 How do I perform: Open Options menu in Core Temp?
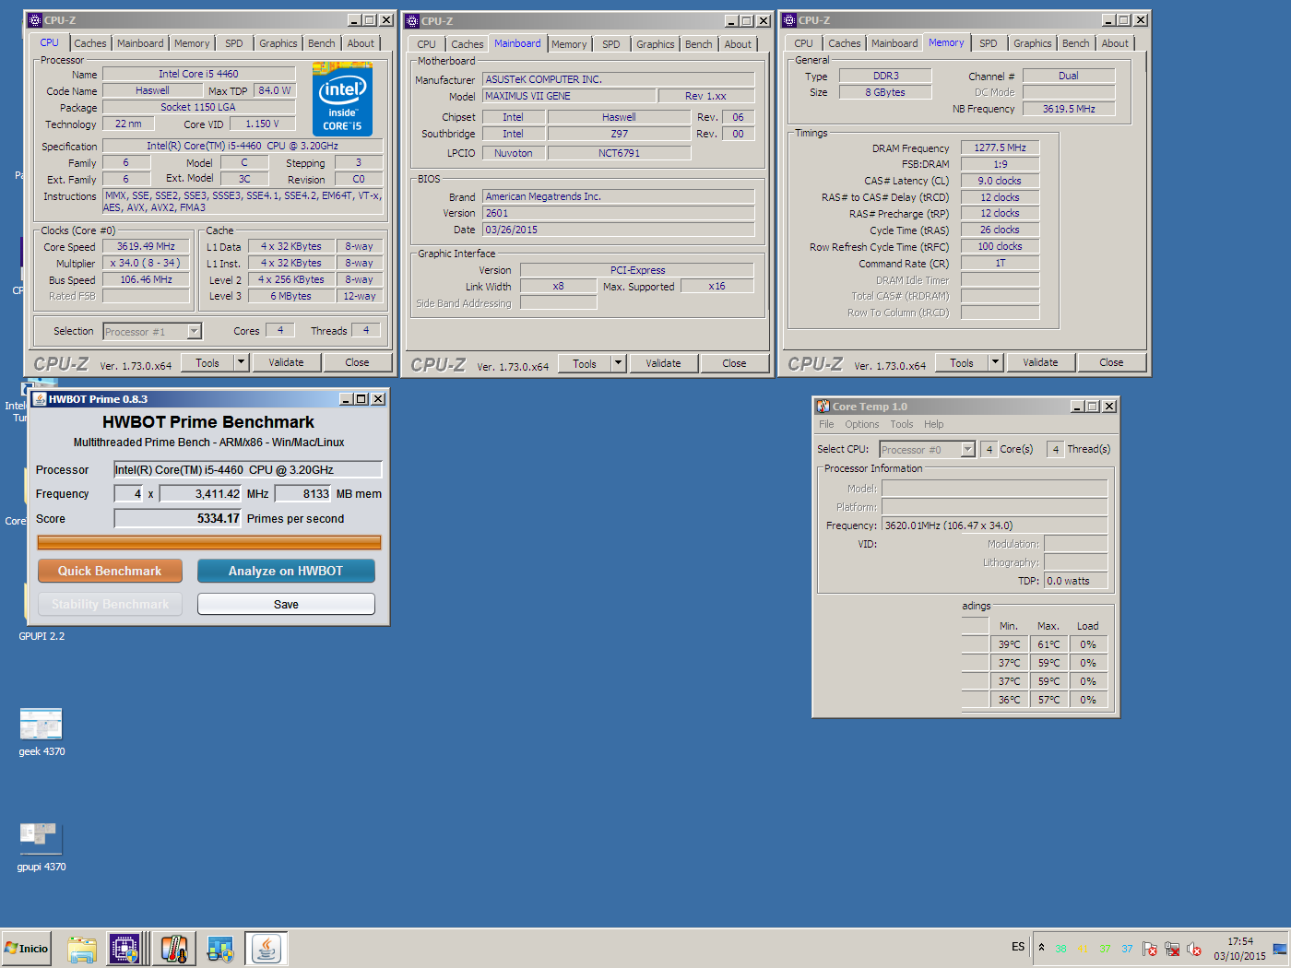[862, 425]
